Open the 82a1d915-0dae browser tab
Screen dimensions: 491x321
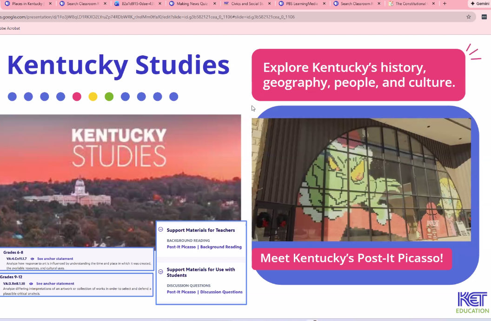click(137, 4)
